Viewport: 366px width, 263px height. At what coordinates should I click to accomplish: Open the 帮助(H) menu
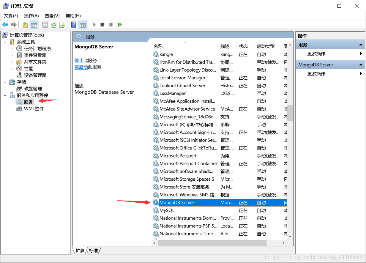[73, 16]
